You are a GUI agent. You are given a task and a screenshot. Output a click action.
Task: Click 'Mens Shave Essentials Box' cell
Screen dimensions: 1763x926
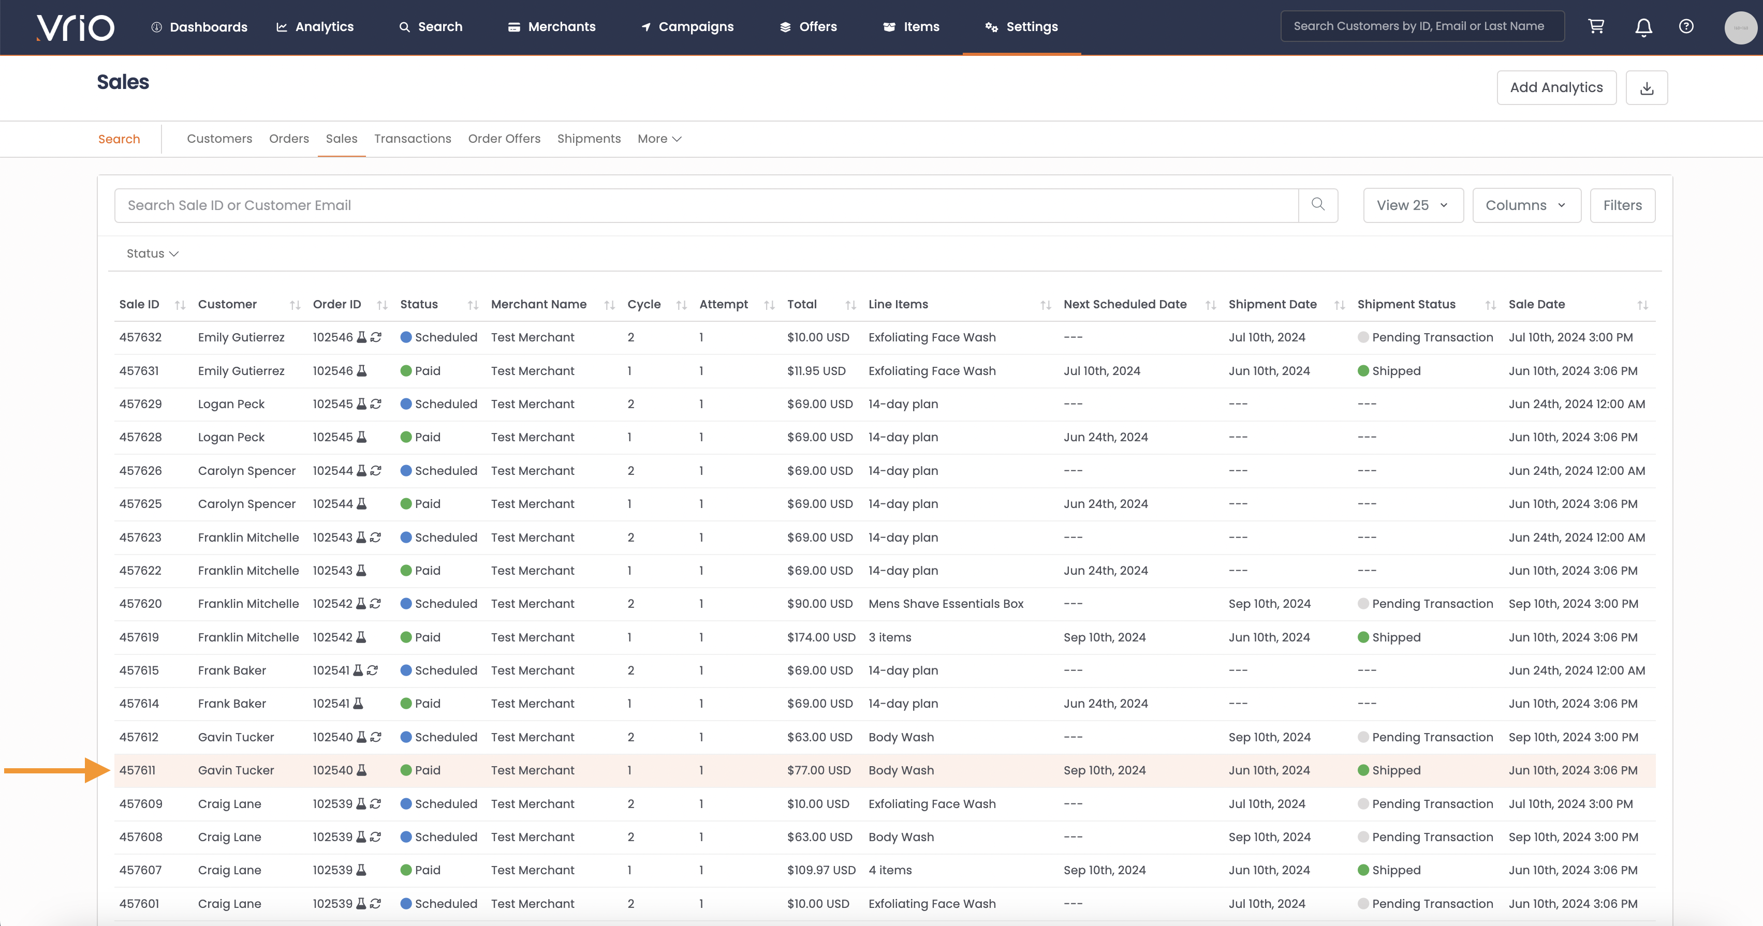[x=946, y=604]
